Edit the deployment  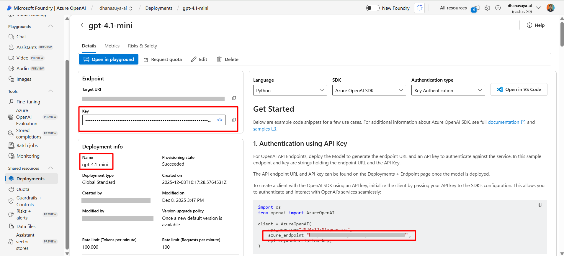pyautogui.click(x=199, y=60)
